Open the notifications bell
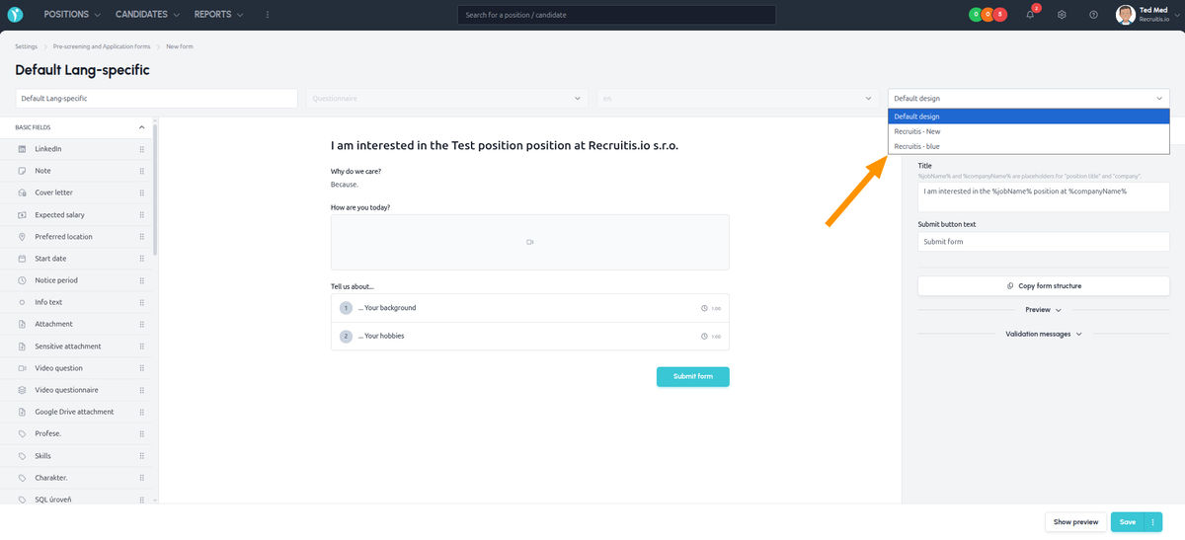The width and height of the screenshot is (1185, 540). 1030,15
